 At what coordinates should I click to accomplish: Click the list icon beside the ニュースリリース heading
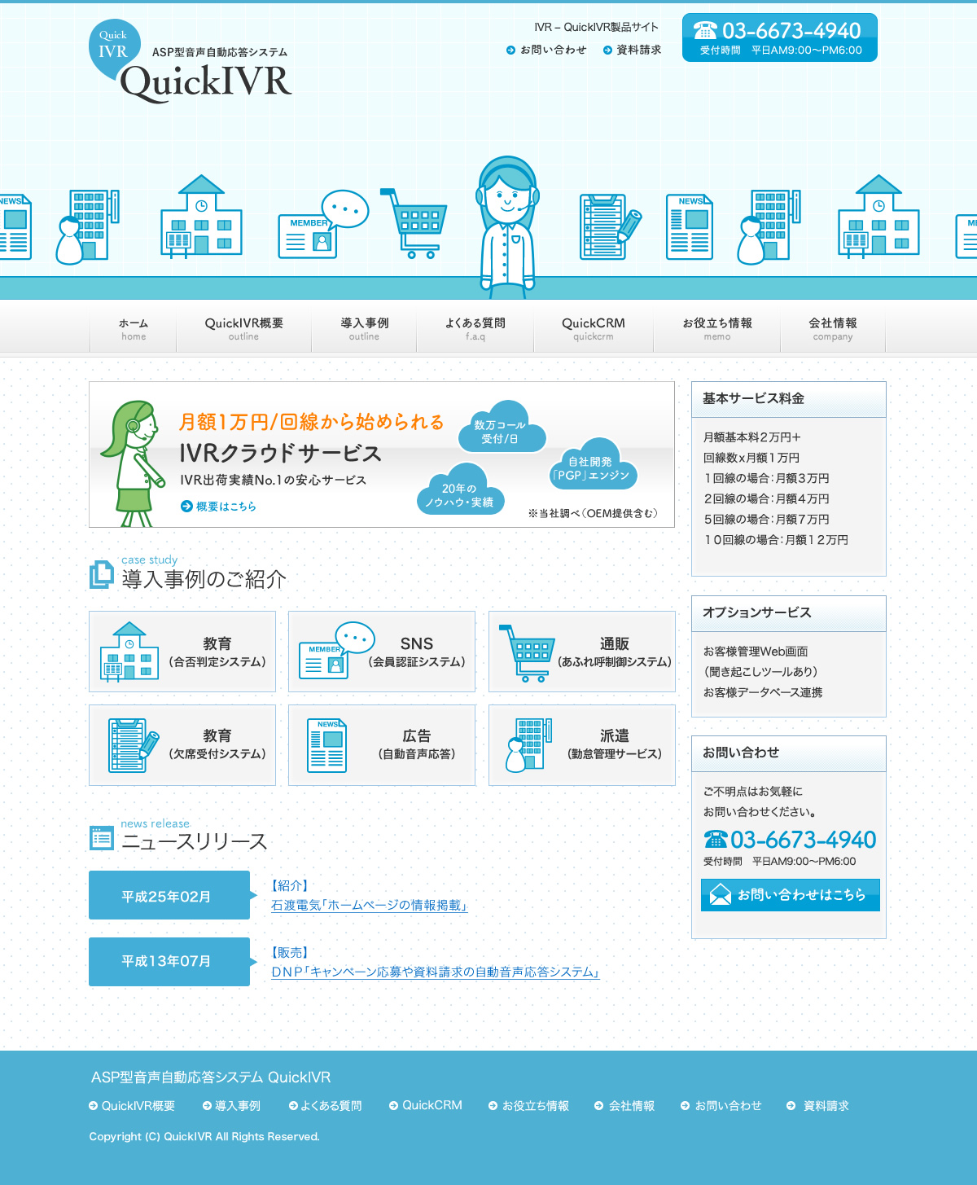(102, 838)
